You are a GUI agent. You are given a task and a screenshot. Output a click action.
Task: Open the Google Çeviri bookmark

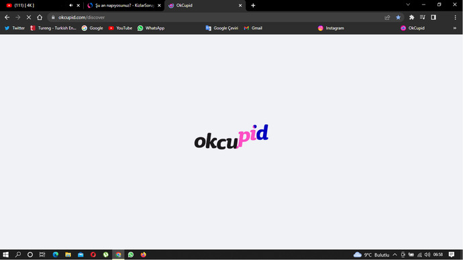(x=221, y=28)
